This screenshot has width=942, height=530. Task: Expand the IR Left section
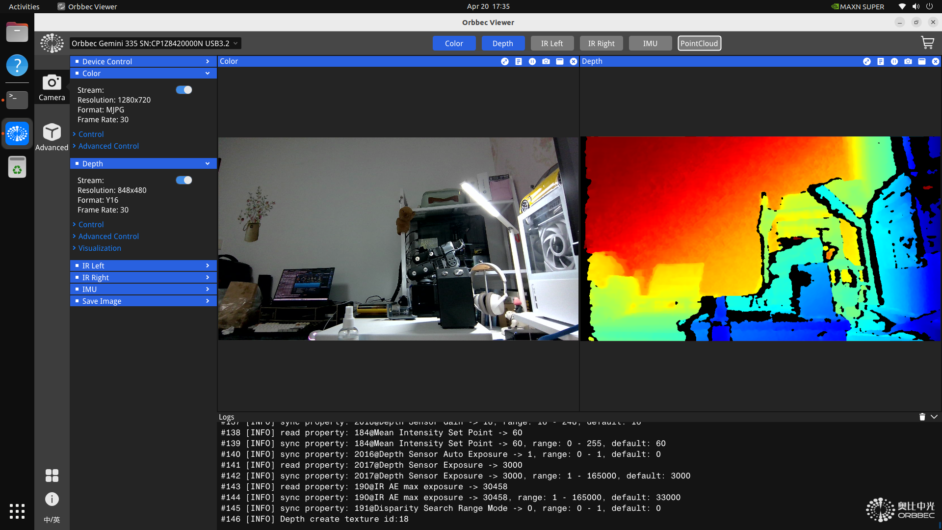point(143,265)
